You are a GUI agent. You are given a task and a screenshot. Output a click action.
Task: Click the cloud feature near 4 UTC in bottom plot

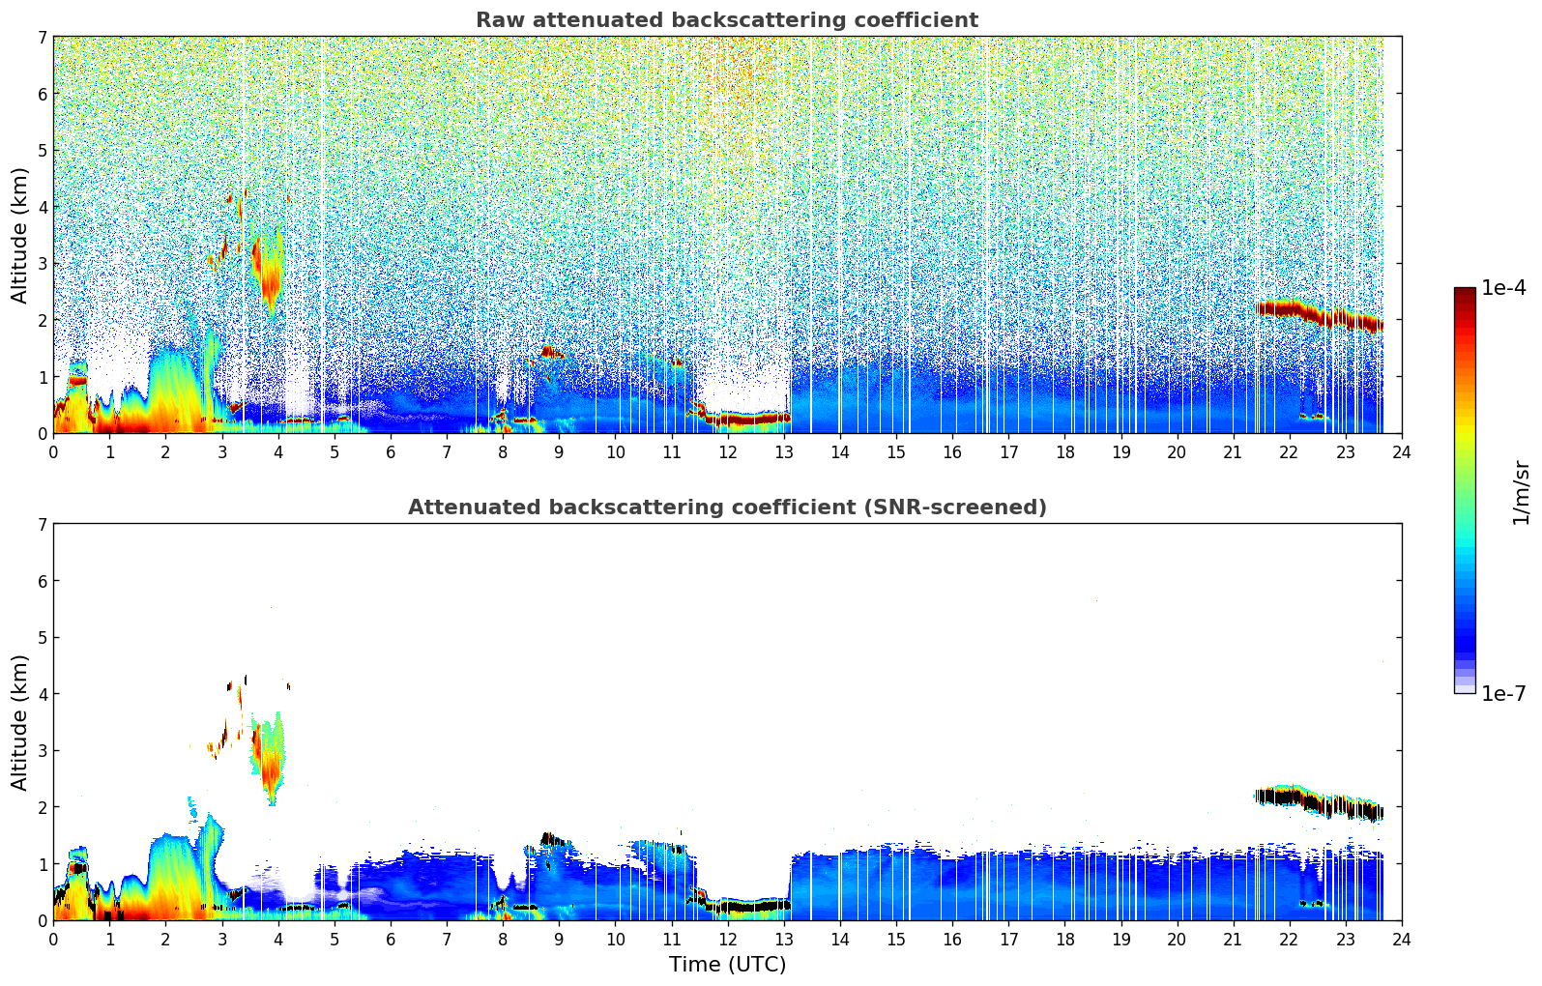(269, 759)
